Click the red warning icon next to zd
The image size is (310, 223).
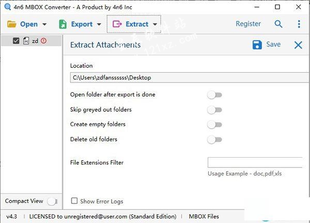pyautogui.click(x=44, y=41)
